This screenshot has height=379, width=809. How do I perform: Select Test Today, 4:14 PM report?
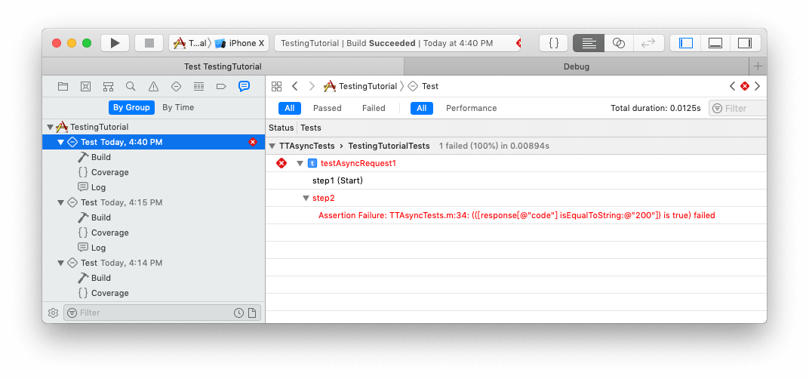[154, 263]
